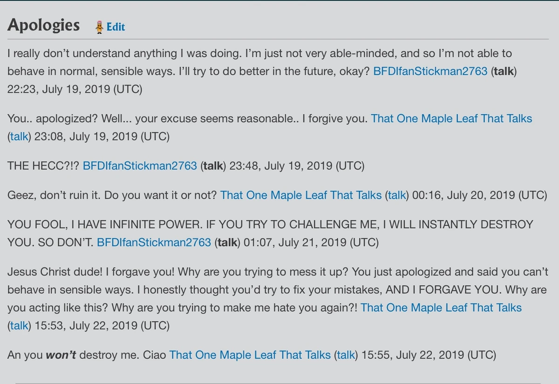The height and width of the screenshot is (384, 559).
Task: Open talk link following the 'THE HECC?!?' message
Action: tap(212, 165)
